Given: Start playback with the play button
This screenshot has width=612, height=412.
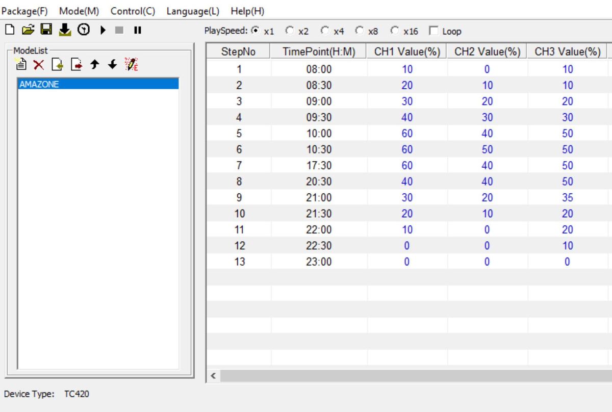Looking at the screenshot, I should coord(103,31).
